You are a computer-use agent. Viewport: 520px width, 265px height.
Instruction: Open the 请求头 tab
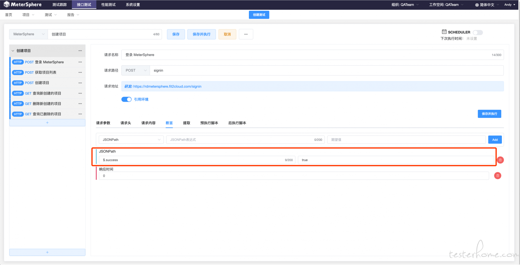(126, 123)
